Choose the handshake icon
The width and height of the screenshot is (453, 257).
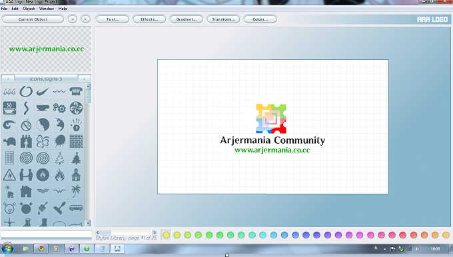click(x=26, y=175)
